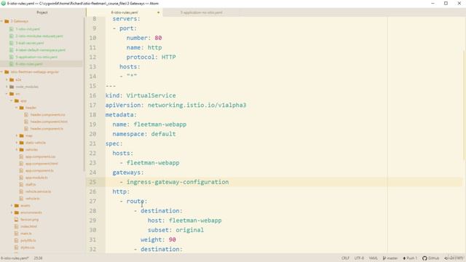Click the Project panel header
Image resolution: width=466 pixels, height=262 pixels.
[x=42, y=12]
